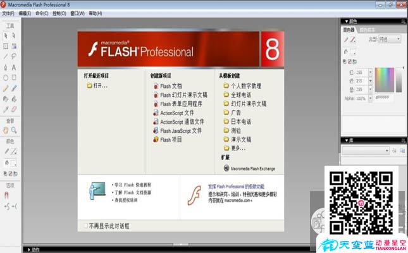Open the color panel options menu
This screenshot has width=408, height=253.
[404, 22]
